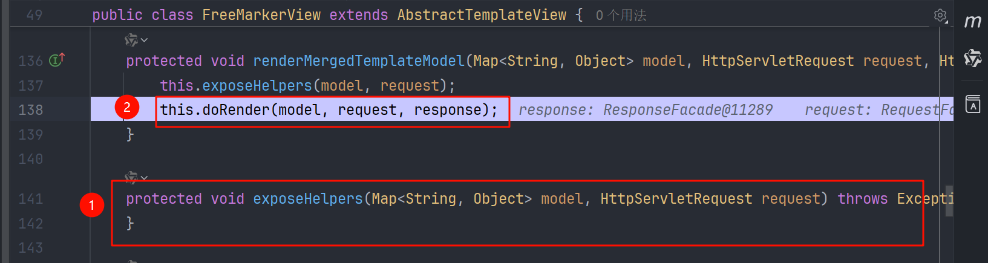The height and width of the screenshot is (263, 988).
Task: Click the AI inlay icon above renderMergedTemplateModel
Action: coord(131,40)
